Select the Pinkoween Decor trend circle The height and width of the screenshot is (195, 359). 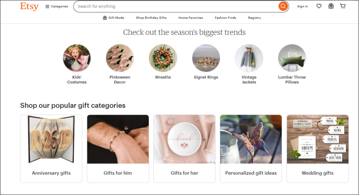coord(120,58)
